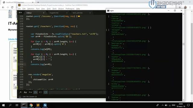Close the mugalim.hbs tab
Screen dimensions: 193x108
click(67, 13)
